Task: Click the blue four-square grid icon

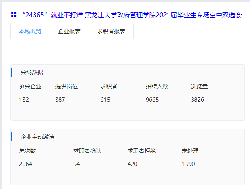Action: click(x=14, y=15)
